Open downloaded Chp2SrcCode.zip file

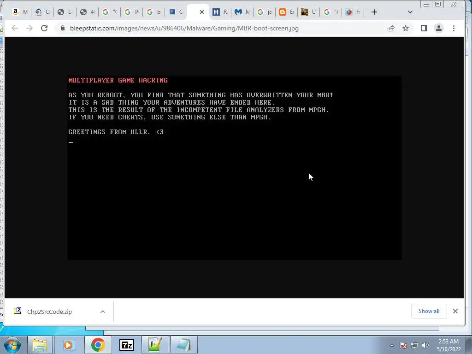point(49,312)
